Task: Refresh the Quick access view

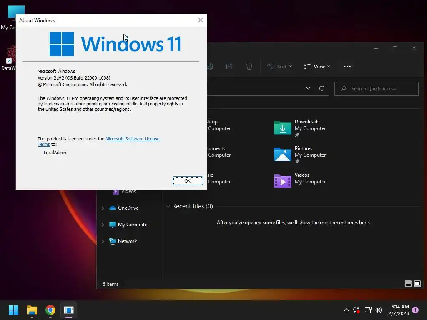Action: tap(322, 88)
